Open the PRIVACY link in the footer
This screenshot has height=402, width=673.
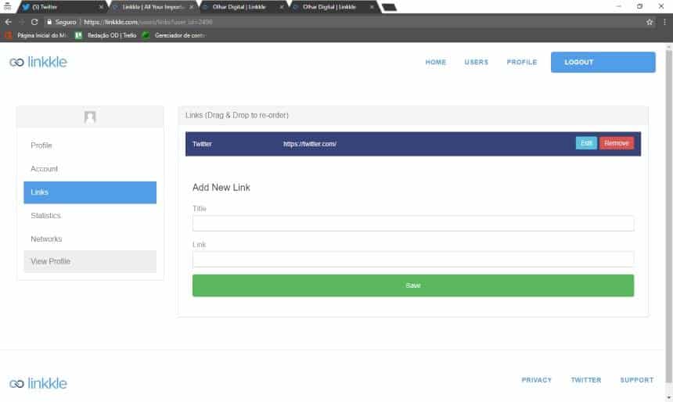(x=536, y=380)
